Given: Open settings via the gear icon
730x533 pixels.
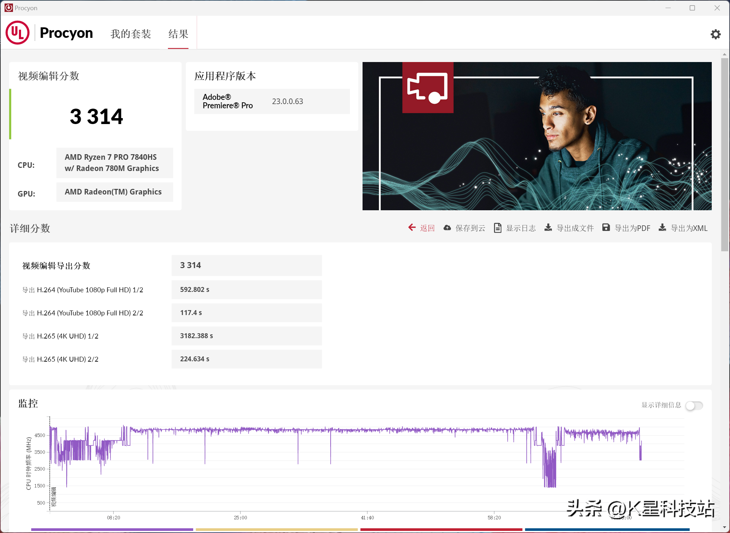Looking at the screenshot, I should [715, 34].
